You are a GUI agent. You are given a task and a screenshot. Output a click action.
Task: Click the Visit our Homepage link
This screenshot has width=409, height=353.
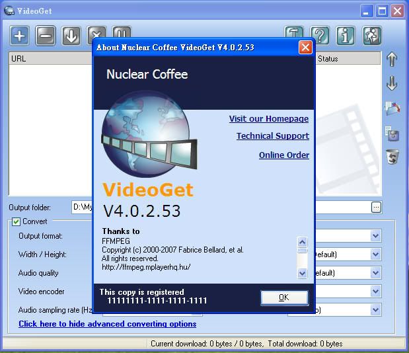pos(269,119)
